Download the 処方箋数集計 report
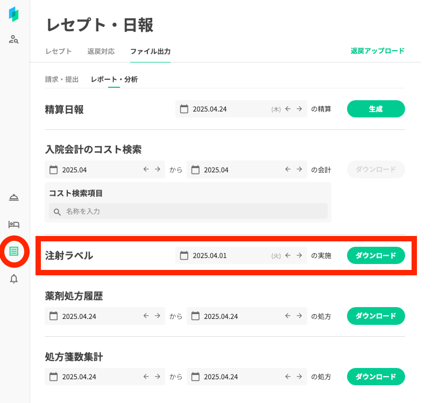The height and width of the screenshot is (403, 439). 376,377
